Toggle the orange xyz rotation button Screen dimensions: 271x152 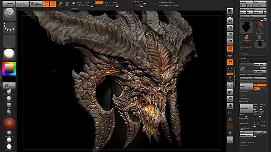pyautogui.click(x=230, y=74)
